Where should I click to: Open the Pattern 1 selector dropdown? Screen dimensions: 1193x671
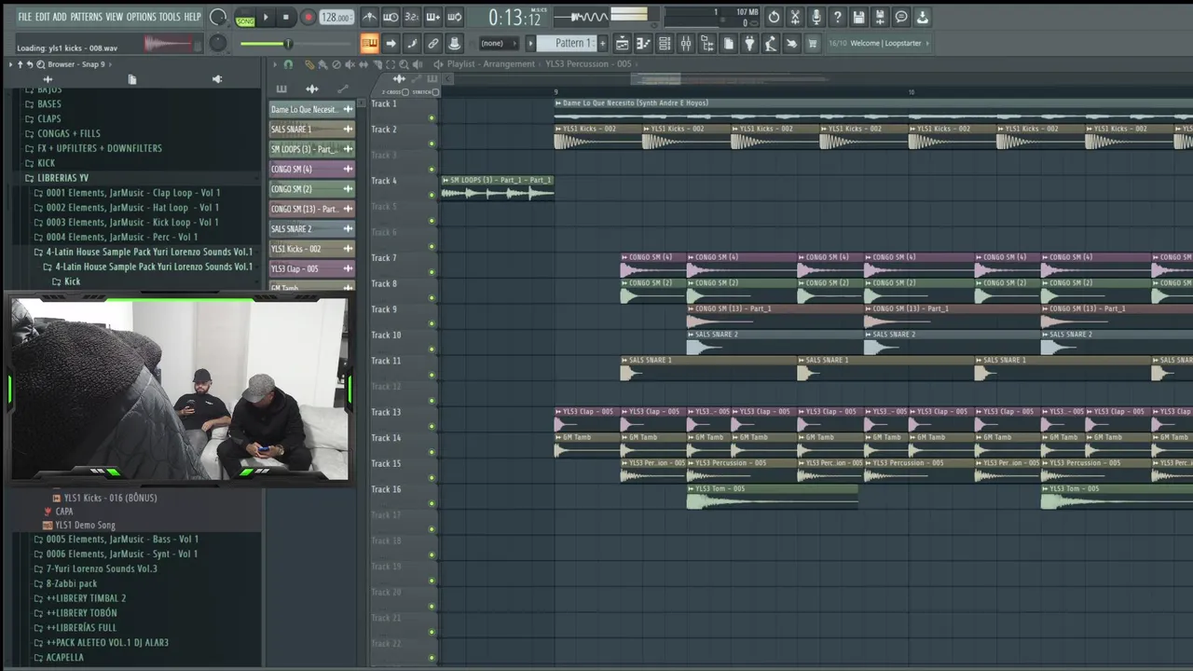(572, 43)
